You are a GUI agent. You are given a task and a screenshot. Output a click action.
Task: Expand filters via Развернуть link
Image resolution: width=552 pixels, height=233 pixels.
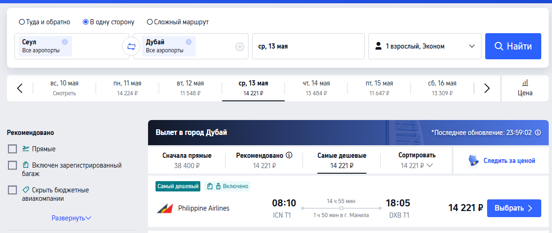(71, 218)
